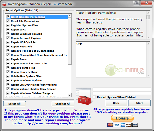Uncheck Repair MDAC/MS Jet checkbox
Viewport: 154px width, 131px height.
[8, 42]
